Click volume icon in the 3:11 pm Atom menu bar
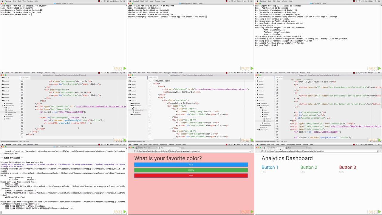The height and width of the screenshot is (215, 382). 362,73
